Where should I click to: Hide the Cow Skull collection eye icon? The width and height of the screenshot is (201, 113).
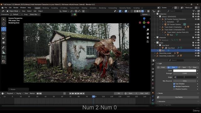tap(196, 45)
